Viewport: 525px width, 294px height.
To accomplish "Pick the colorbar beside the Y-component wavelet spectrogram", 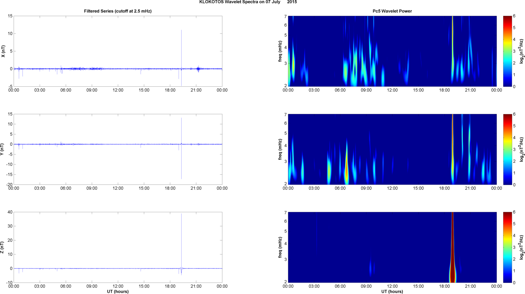I will pos(507,149).
